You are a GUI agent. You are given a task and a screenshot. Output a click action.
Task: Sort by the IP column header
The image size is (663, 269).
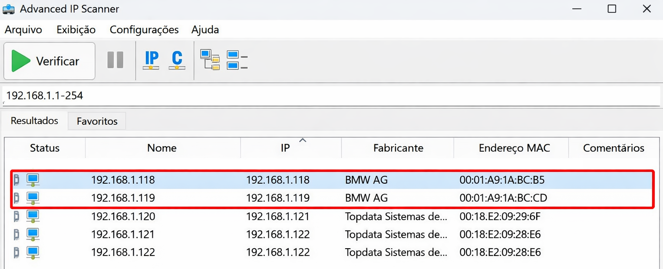[x=285, y=148]
